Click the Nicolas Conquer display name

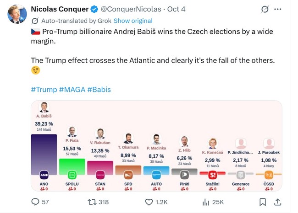click(59, 9)
